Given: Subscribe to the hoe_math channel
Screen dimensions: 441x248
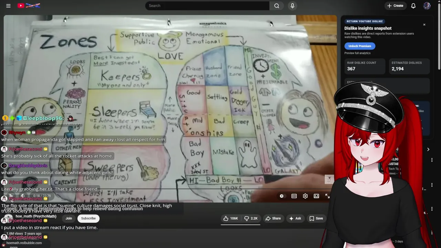Looking at the screenshot, I should 88,218.
